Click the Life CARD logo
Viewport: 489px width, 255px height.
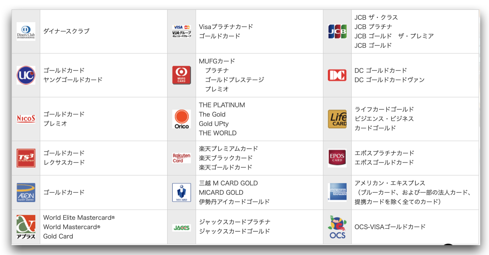tap(337, 119)
